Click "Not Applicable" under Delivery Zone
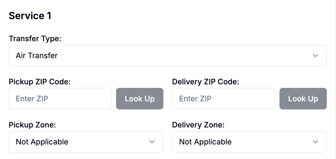 point(205,142)
